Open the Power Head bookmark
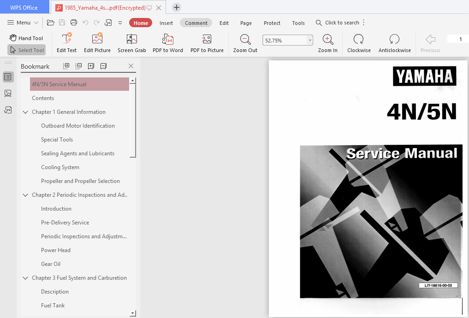469x318 pixels. pyautogui.click(x=56, y=250)
